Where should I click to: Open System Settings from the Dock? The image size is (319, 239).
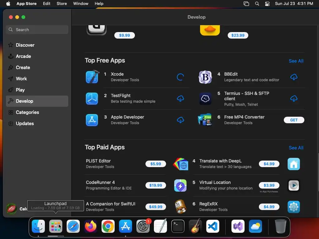point(143,226)
